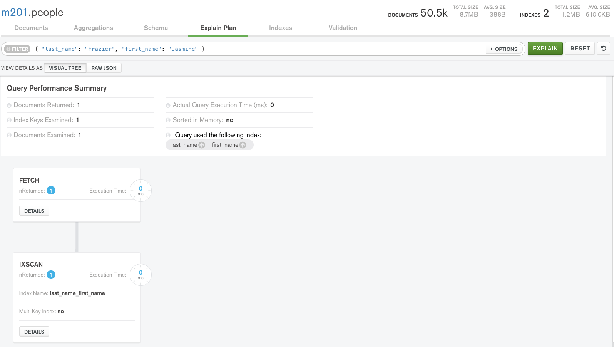Image resolution: width=614 pixels, height=347 pixels.
Task: Click the FETCH nReturned count badge
Action: click(x=51, y=191)
